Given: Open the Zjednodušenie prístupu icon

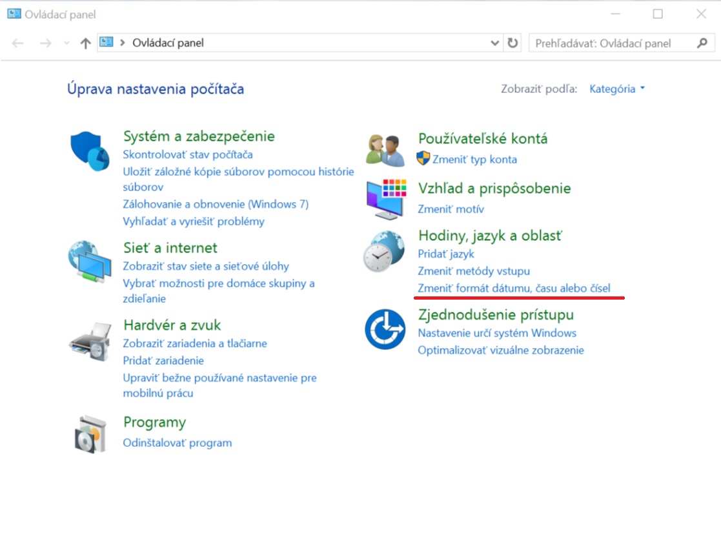Looking at the screenshot, I should coord(385,329).
